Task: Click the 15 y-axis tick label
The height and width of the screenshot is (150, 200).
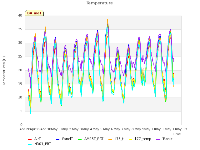Action: pyautogui.click(x=20, y=84)
